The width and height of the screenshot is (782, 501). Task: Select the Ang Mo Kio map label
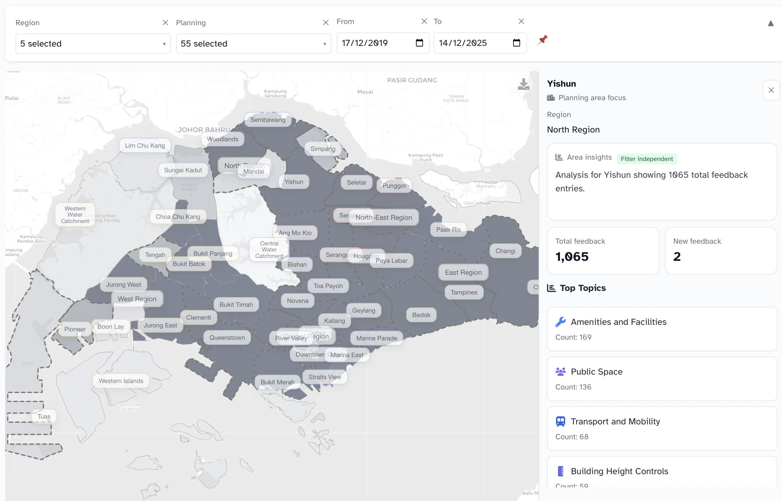click(295, 233)
